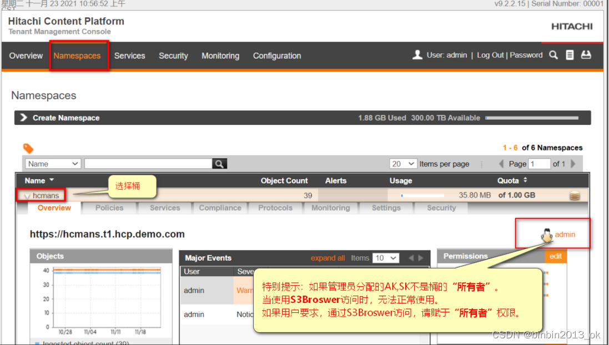Image resolution: width=609 pixels, height=345 pixels.
Task: Click the namespace URL https://hcmans.t1.hcp.demo.com
Action: pos(107,234)
